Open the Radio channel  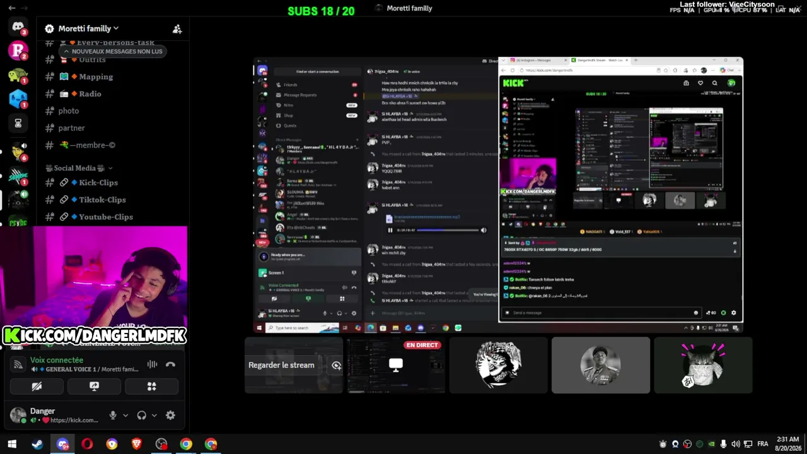point(90,94)
